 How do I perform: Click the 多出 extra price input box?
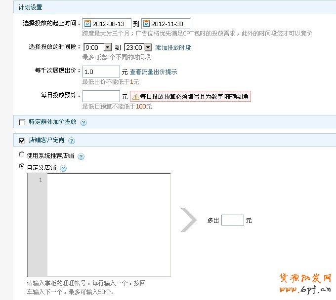[232, 220]
